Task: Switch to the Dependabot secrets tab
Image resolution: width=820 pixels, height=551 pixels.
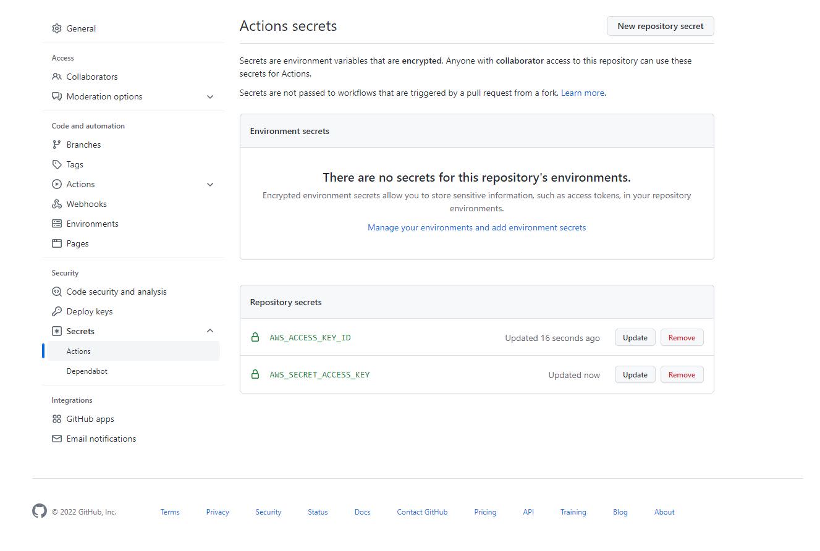Action: pyautogui.click(x=86, y=371)
